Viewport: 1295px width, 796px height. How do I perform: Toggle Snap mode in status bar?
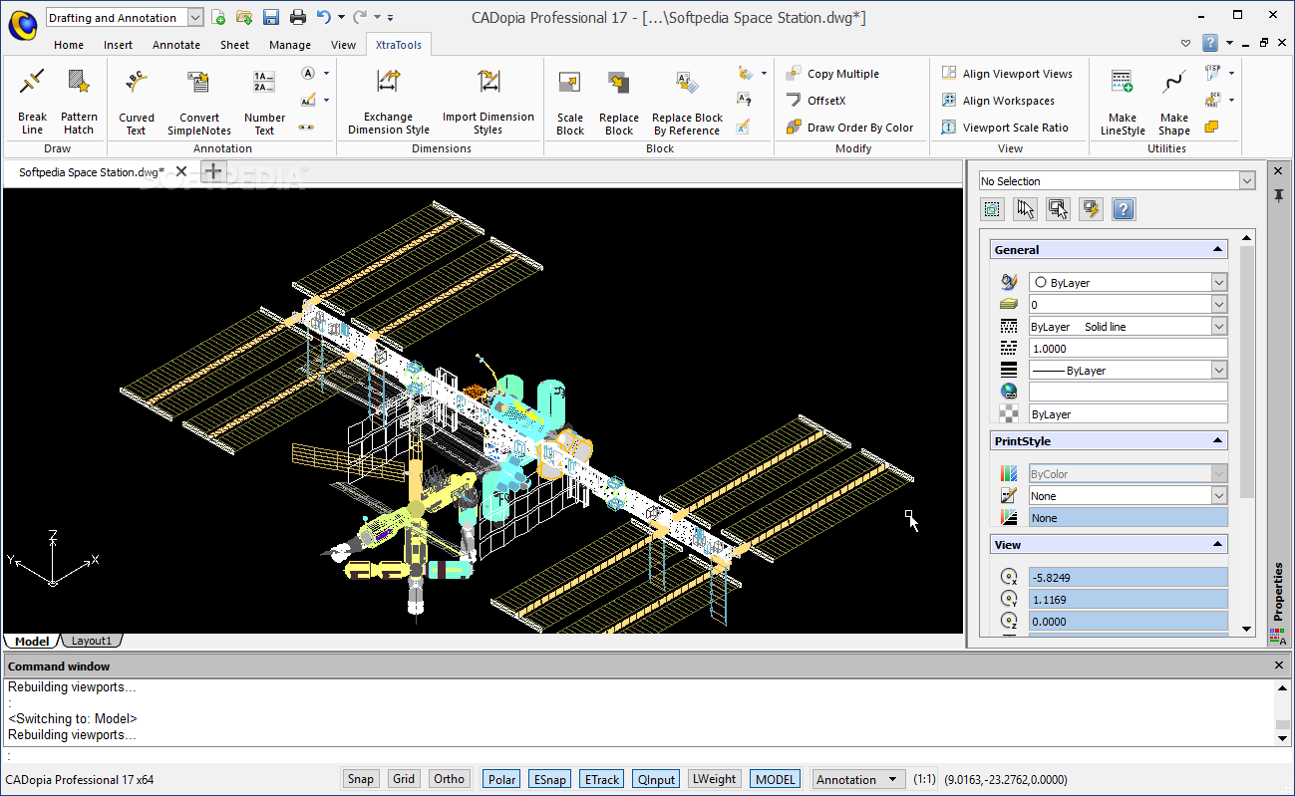[x=360, y=779]
